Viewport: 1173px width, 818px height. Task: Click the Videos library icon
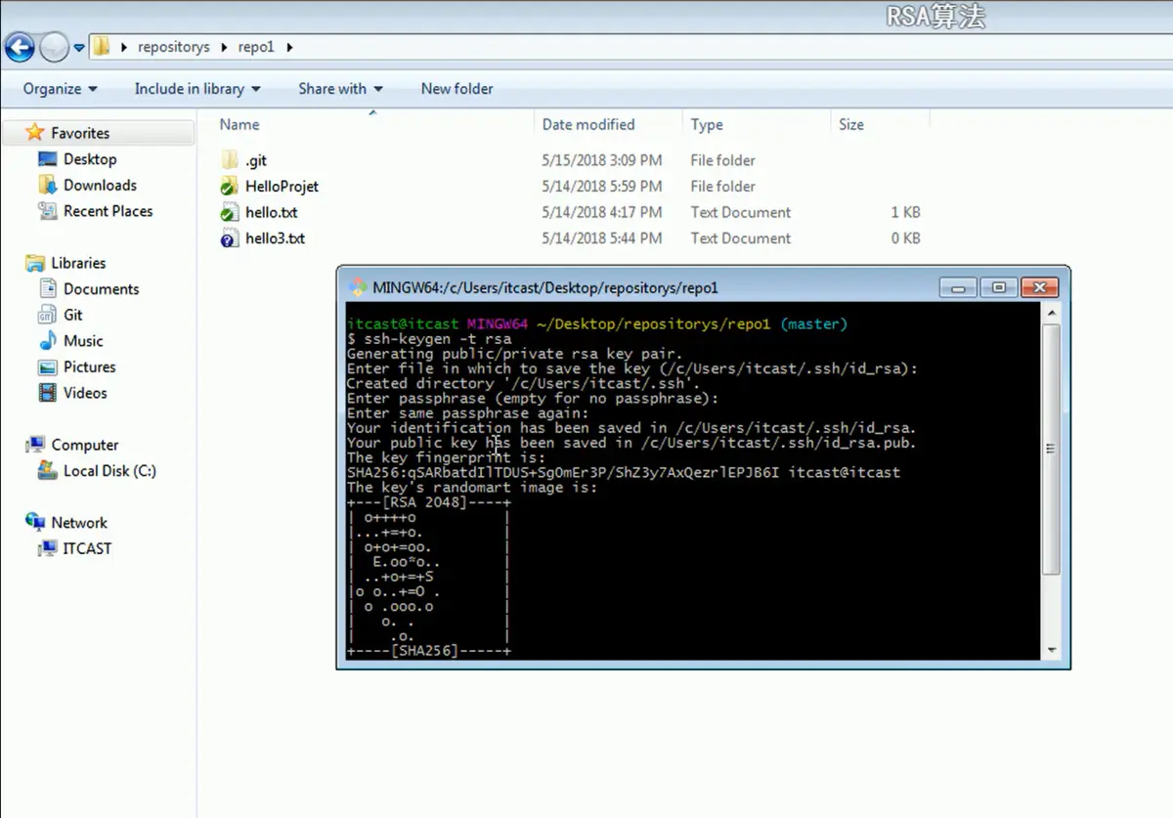tap(48, 393)
